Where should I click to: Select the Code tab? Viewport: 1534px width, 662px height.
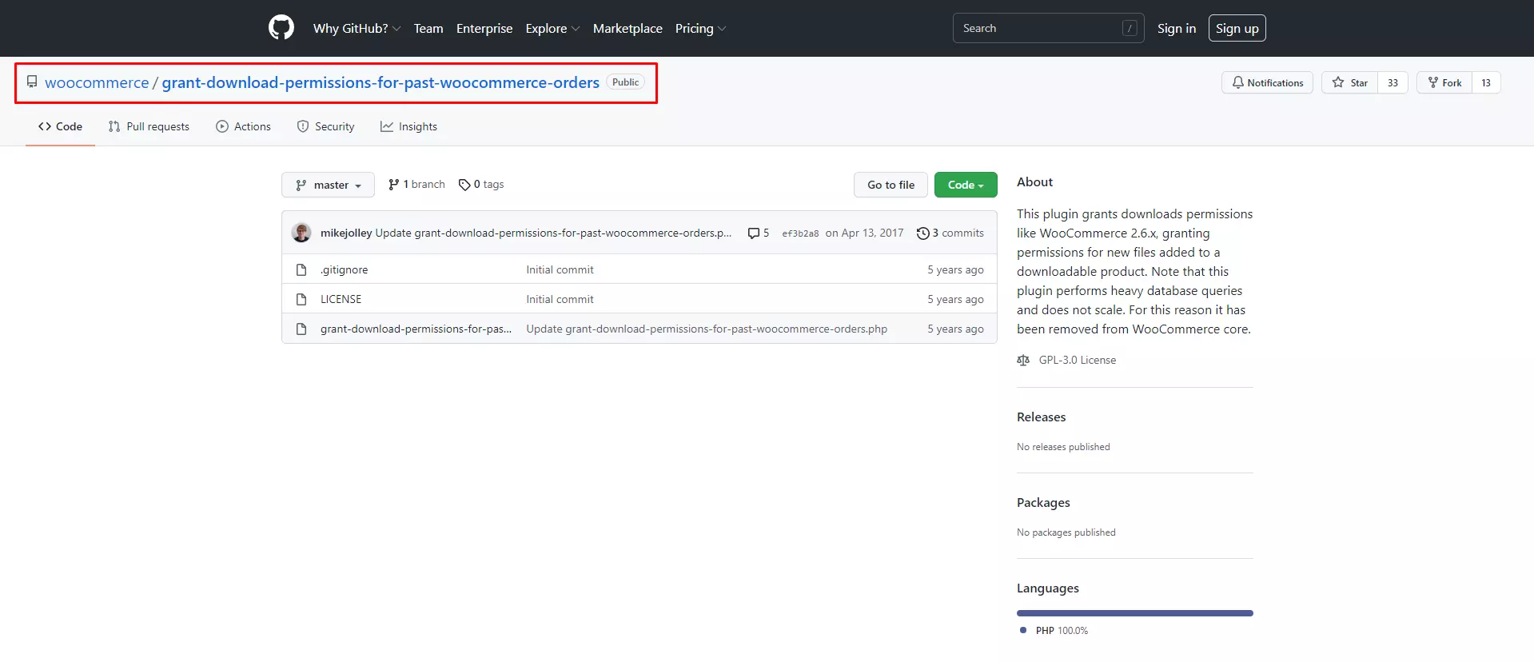tap(60, 126)
